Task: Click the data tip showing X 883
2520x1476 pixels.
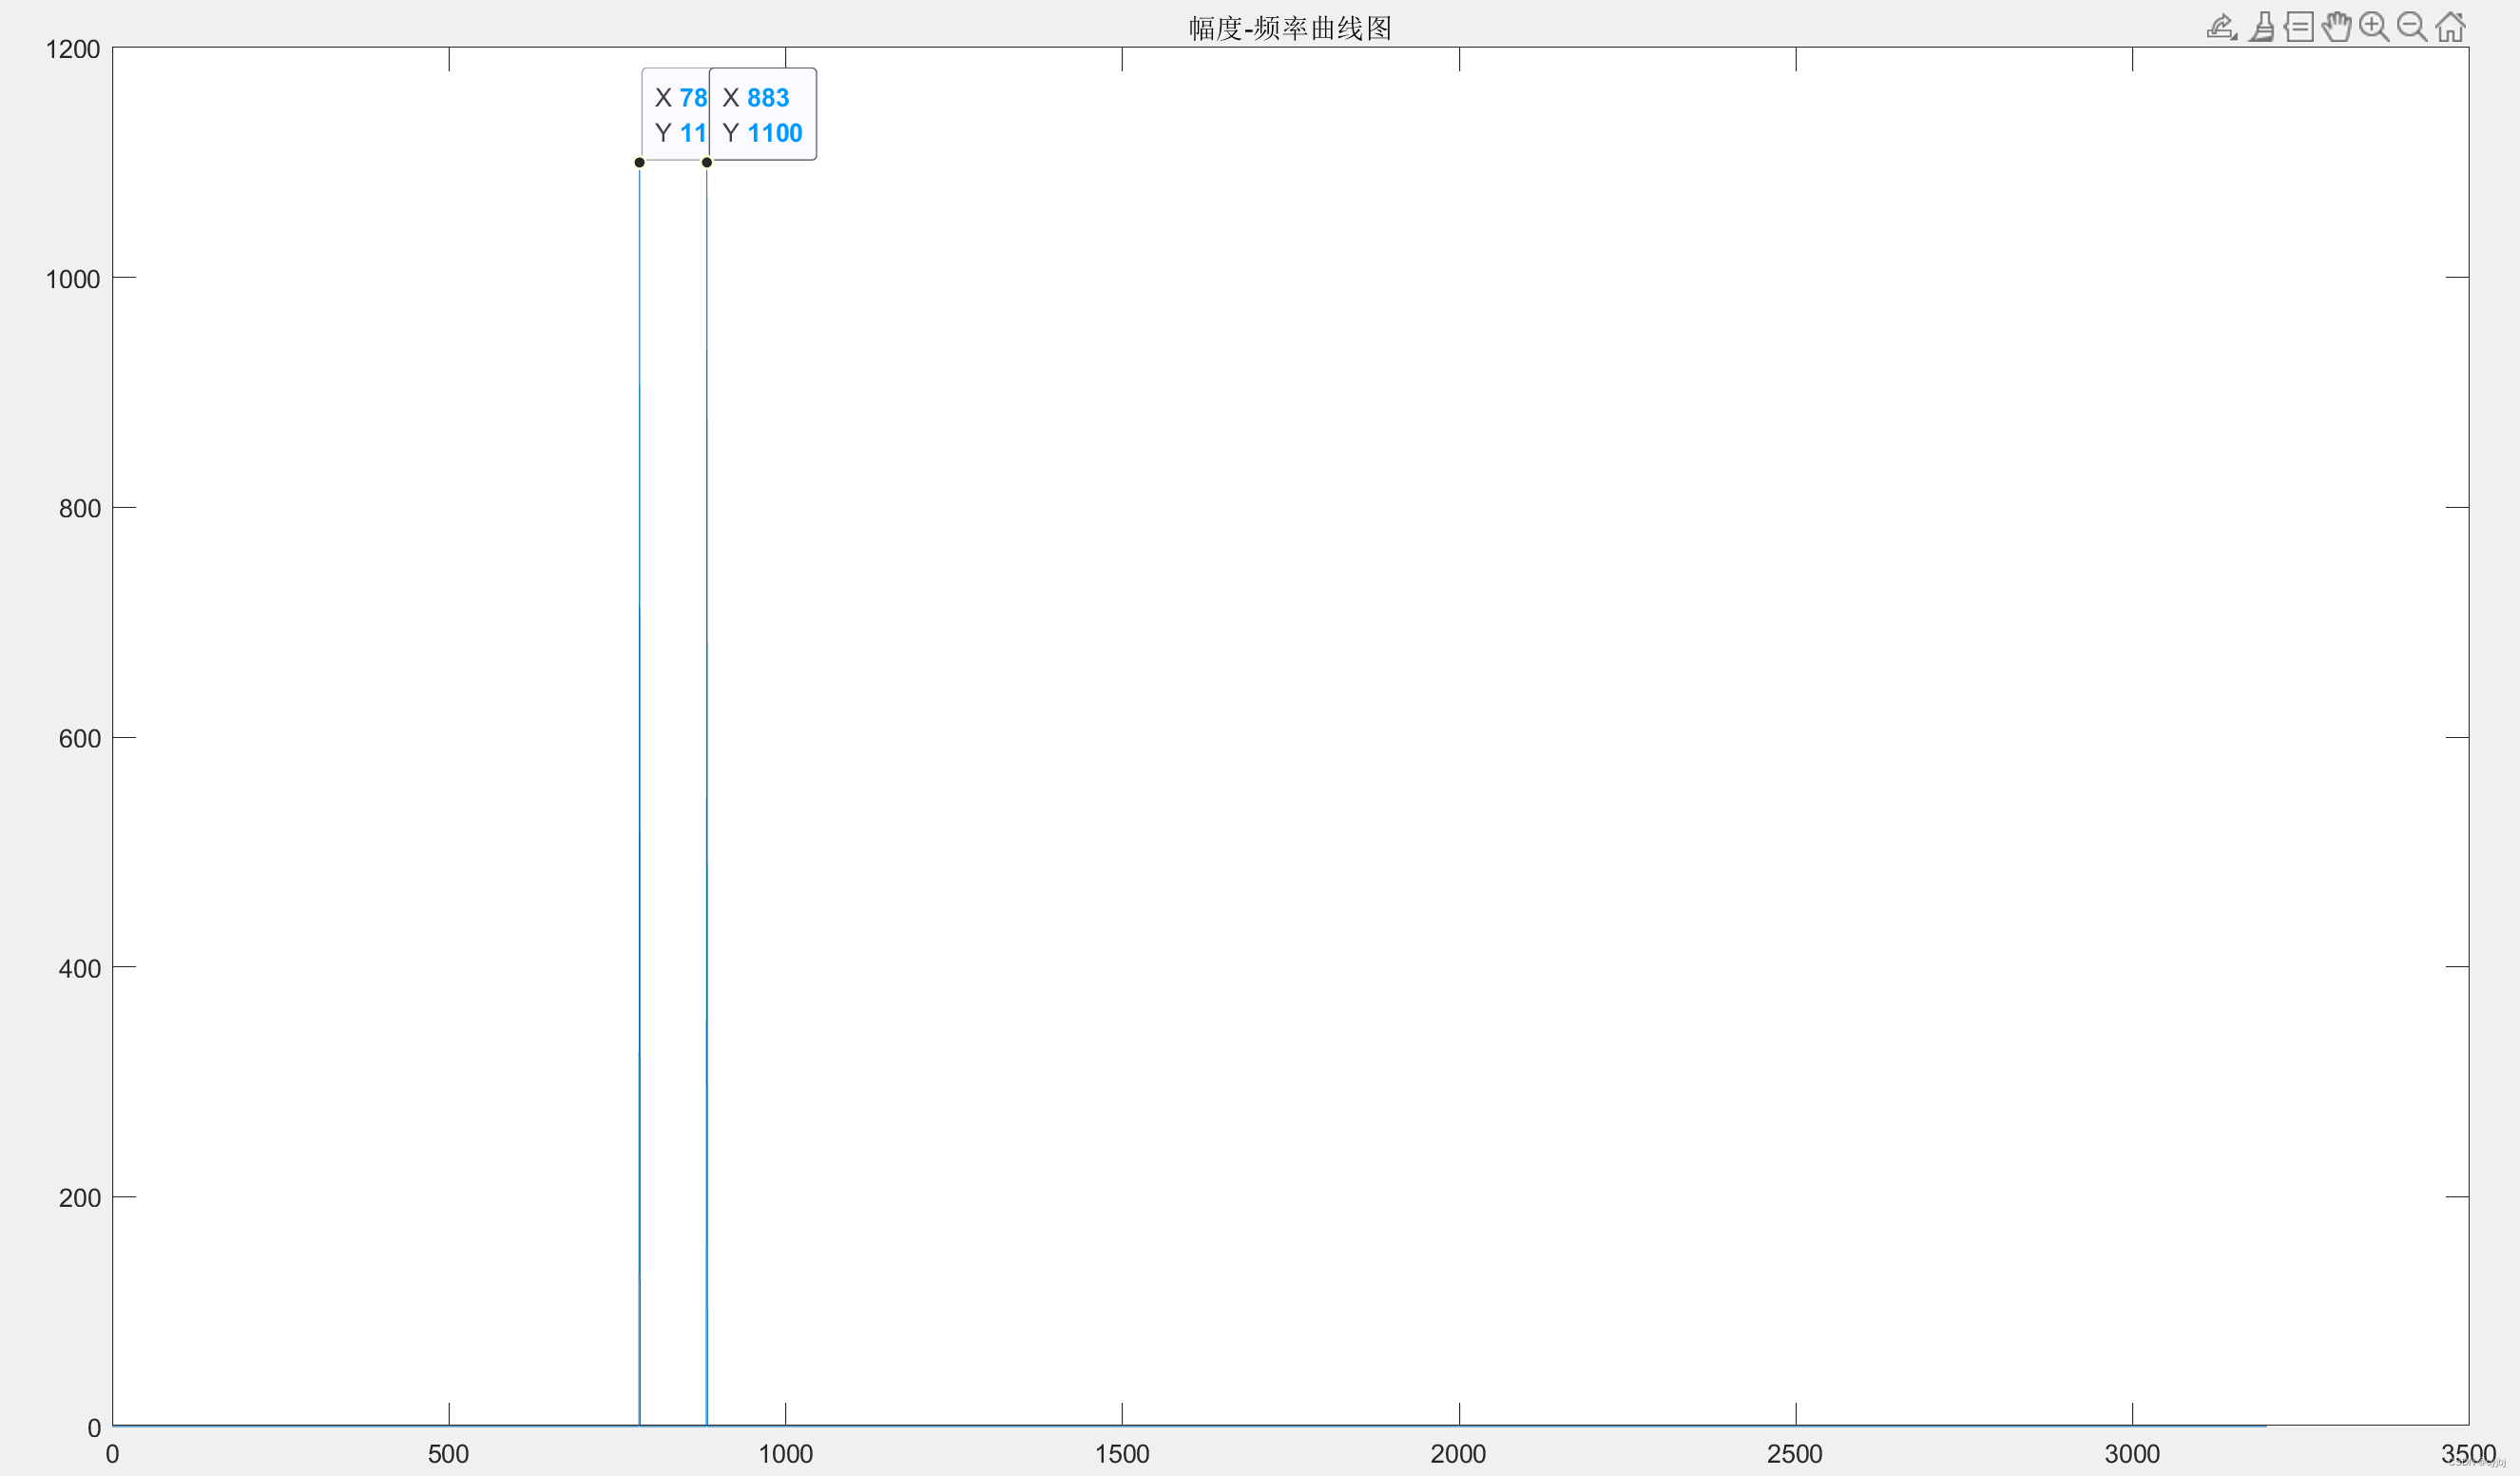Action: click(763, 114)
